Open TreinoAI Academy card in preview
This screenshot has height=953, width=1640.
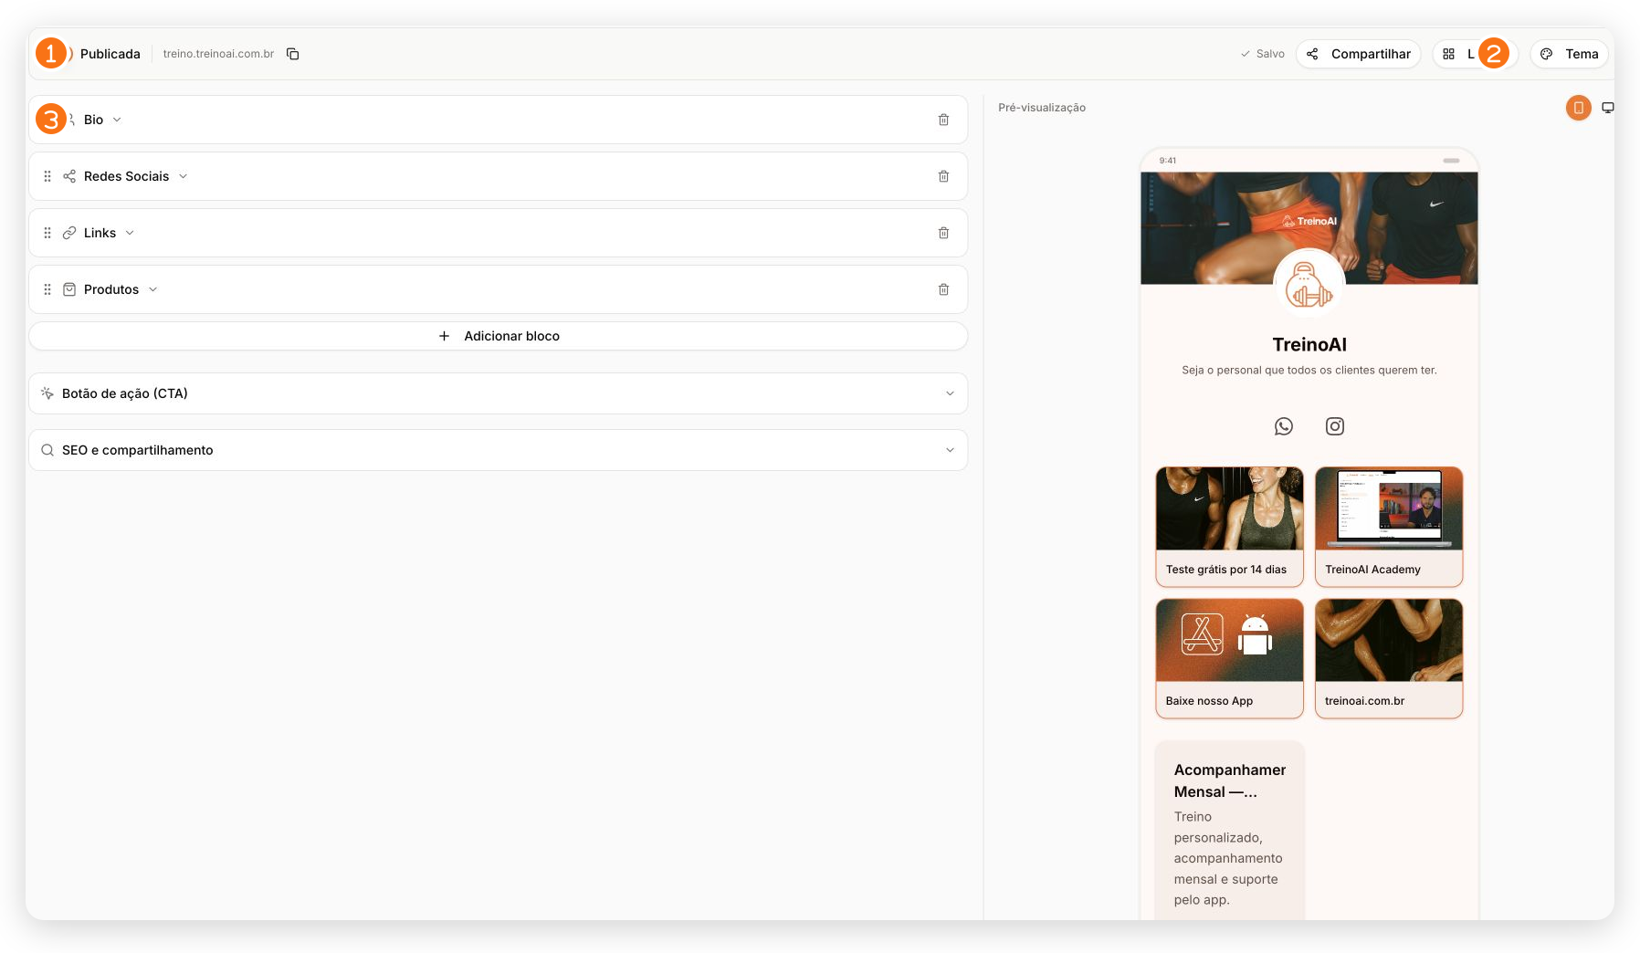pos(1389,527)
